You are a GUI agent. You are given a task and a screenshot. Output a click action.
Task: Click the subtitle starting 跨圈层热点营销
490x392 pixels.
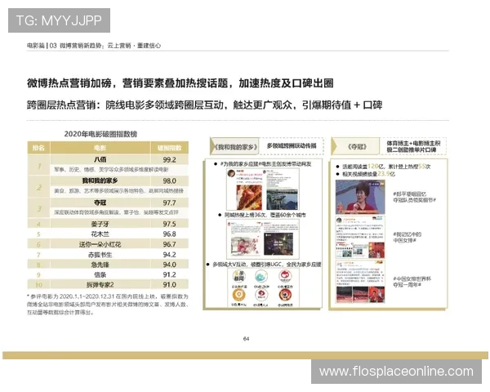204,105
